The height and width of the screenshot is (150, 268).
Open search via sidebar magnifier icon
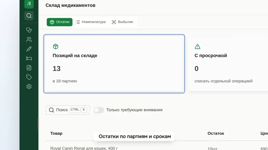tap(29, 16)
